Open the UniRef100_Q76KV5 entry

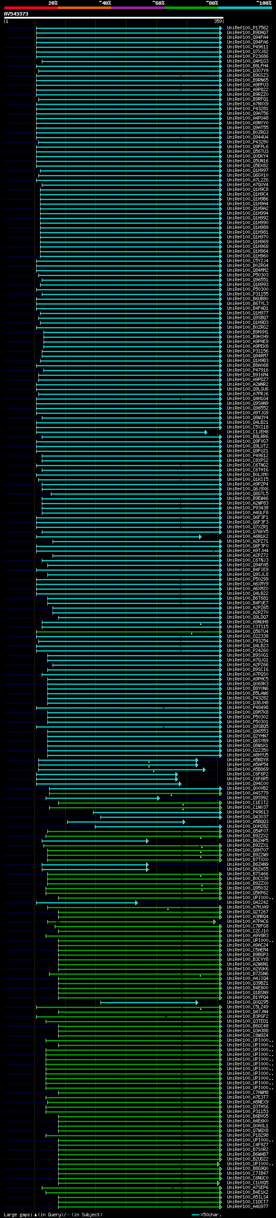coord(247,531)
